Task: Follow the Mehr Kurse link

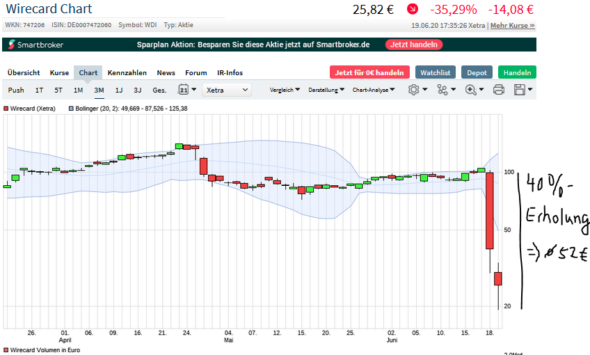Action: pos(513,25)
